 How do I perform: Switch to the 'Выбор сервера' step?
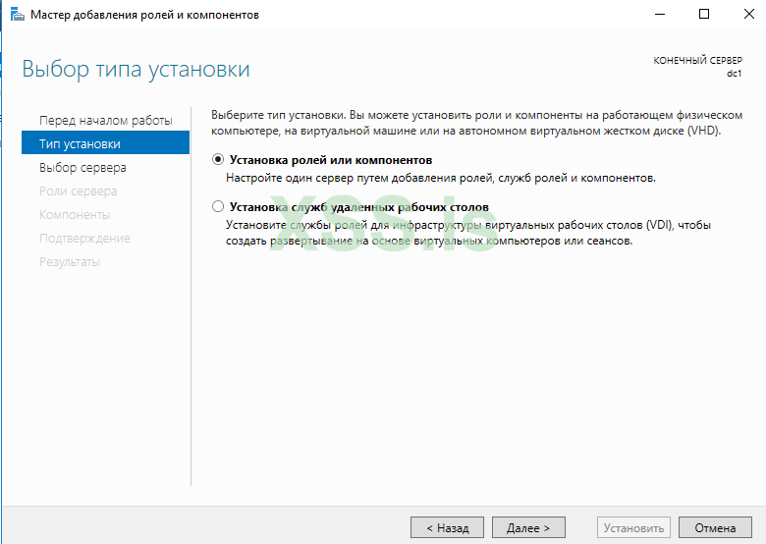82,167
